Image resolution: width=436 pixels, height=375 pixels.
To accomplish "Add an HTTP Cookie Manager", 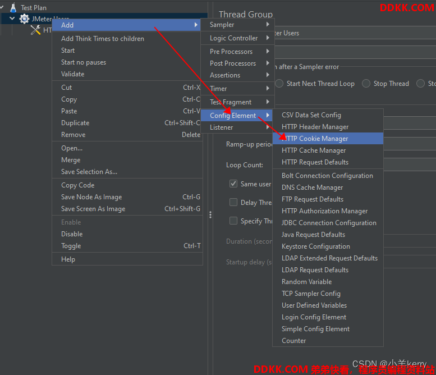I will [328, 139].
